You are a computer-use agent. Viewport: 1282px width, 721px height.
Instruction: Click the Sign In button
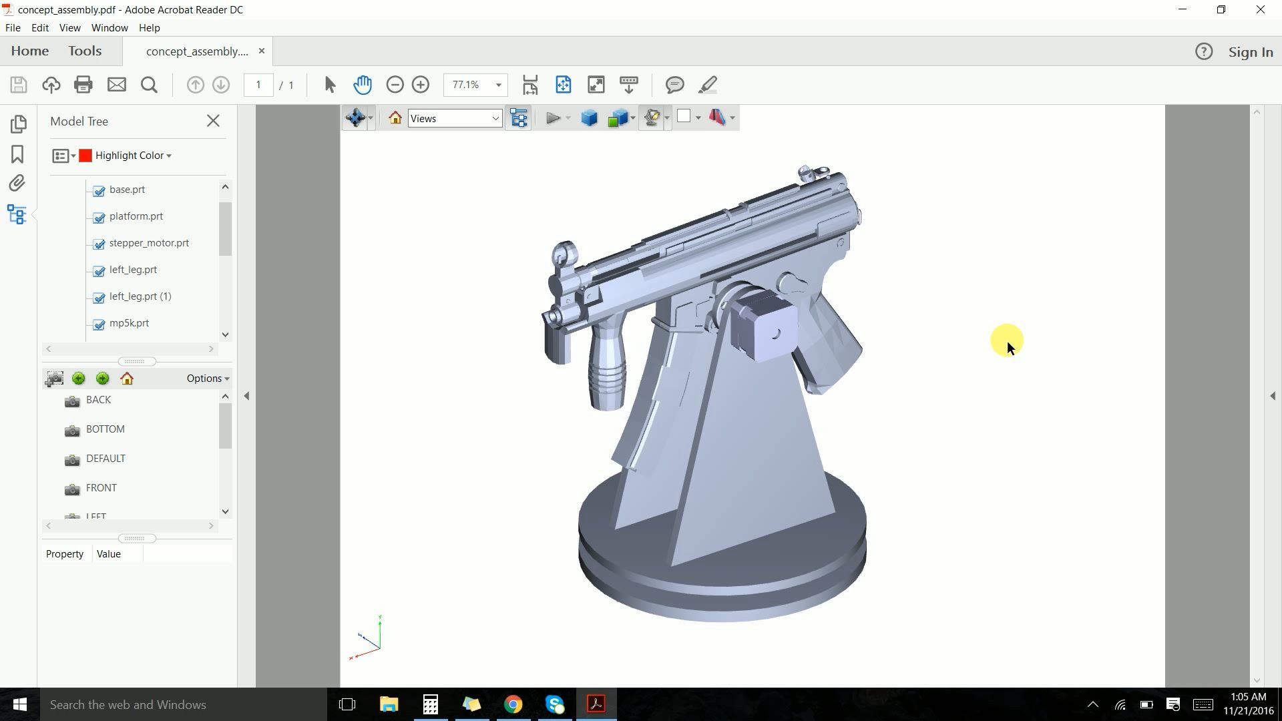[1251, 51]
